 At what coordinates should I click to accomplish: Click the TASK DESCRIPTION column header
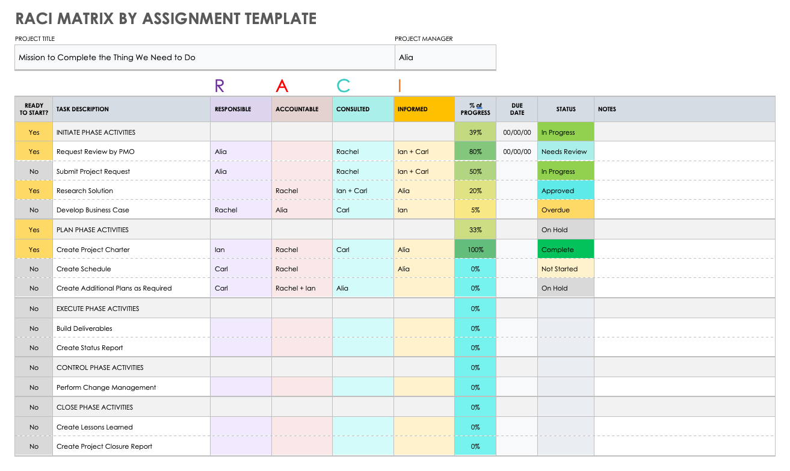click(x=131, y=109)
